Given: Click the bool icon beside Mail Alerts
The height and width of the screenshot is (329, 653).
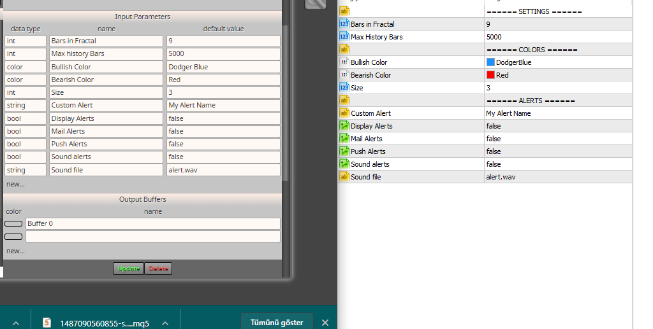Looking at the screenshot, I should tap(344, 139).
